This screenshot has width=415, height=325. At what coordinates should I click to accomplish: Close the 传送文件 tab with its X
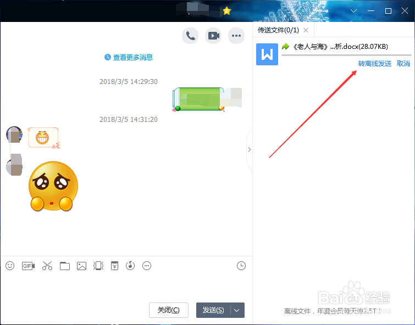(x=306, y=30)
